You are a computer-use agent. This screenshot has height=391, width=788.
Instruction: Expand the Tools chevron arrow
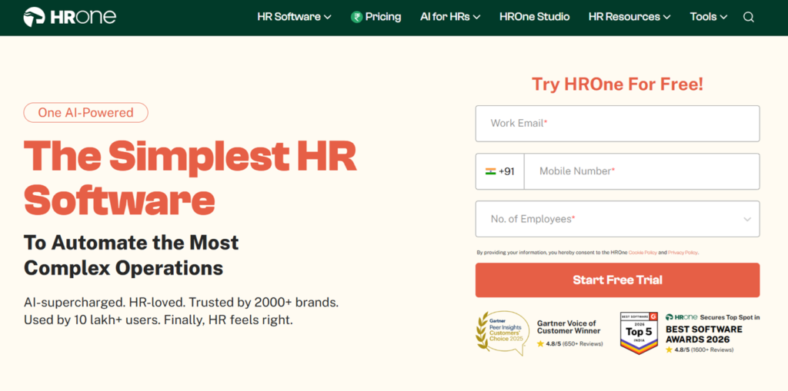tap(723, 18)
